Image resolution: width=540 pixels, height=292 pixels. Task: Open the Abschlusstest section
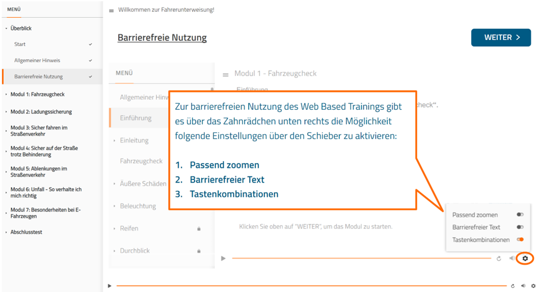point(26,232)
